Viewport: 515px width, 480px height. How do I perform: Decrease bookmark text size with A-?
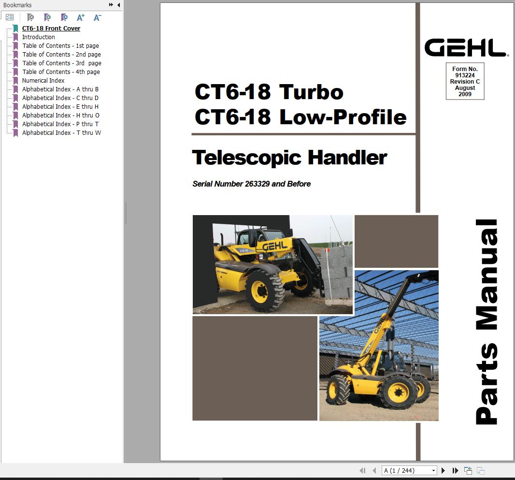pyautogui.click(x=98, y=17)
